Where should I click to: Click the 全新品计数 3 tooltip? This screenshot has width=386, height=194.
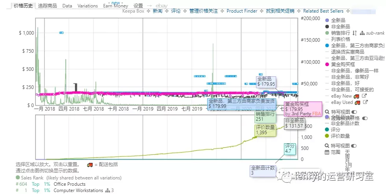click(x=263, y=171)
